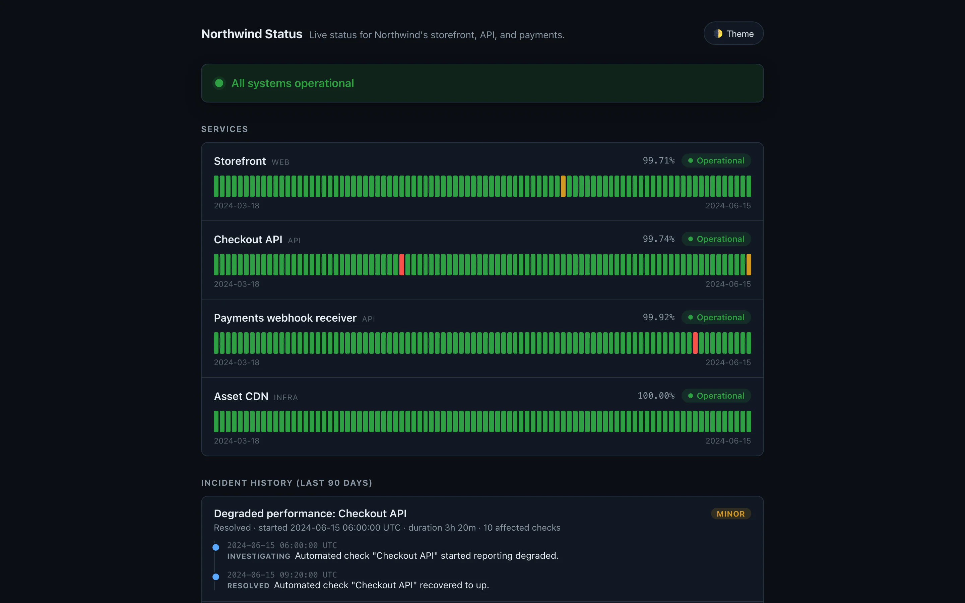Click the orange degraded bar in Storefront timeline

[x=563, y=186]
